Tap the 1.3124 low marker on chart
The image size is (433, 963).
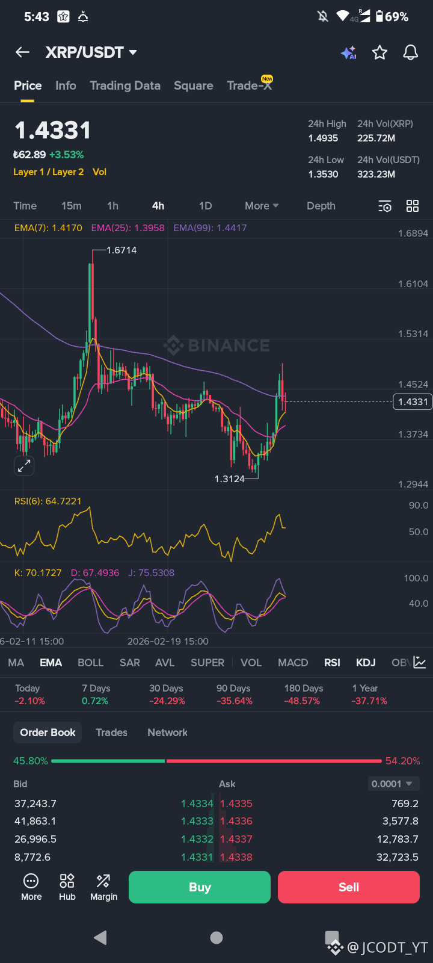click(230, 479)
